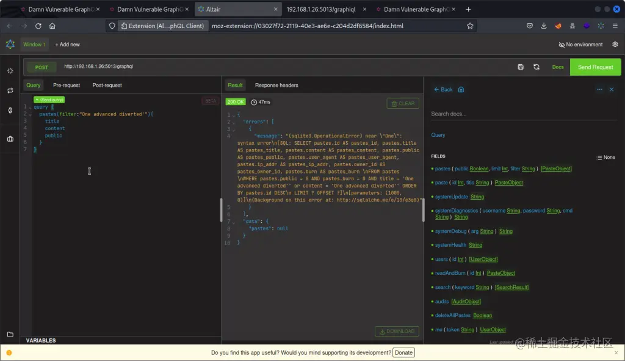Image resolution: width=625 pixels, height=361 pixels.
Task: Open the sidebar briefcase plugins icon
Action: (x=10, y=139)
